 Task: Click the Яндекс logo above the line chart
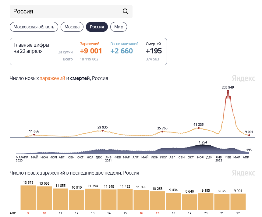243,78
